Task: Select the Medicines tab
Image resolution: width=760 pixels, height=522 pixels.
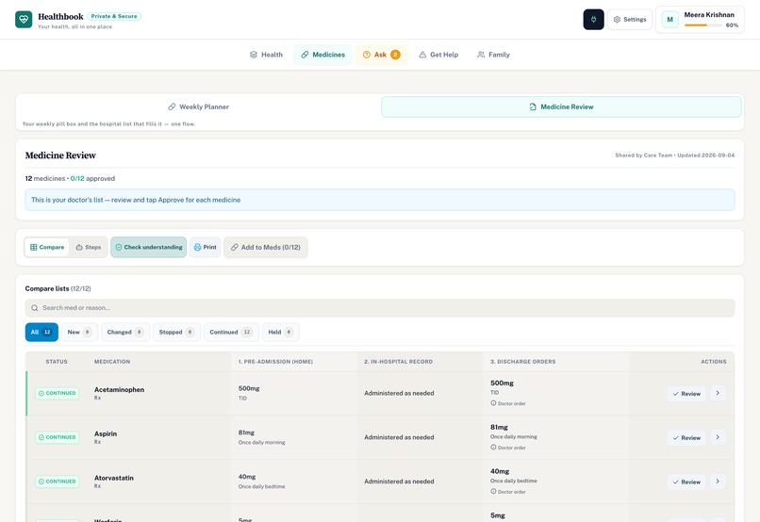Action: point(322,55)
